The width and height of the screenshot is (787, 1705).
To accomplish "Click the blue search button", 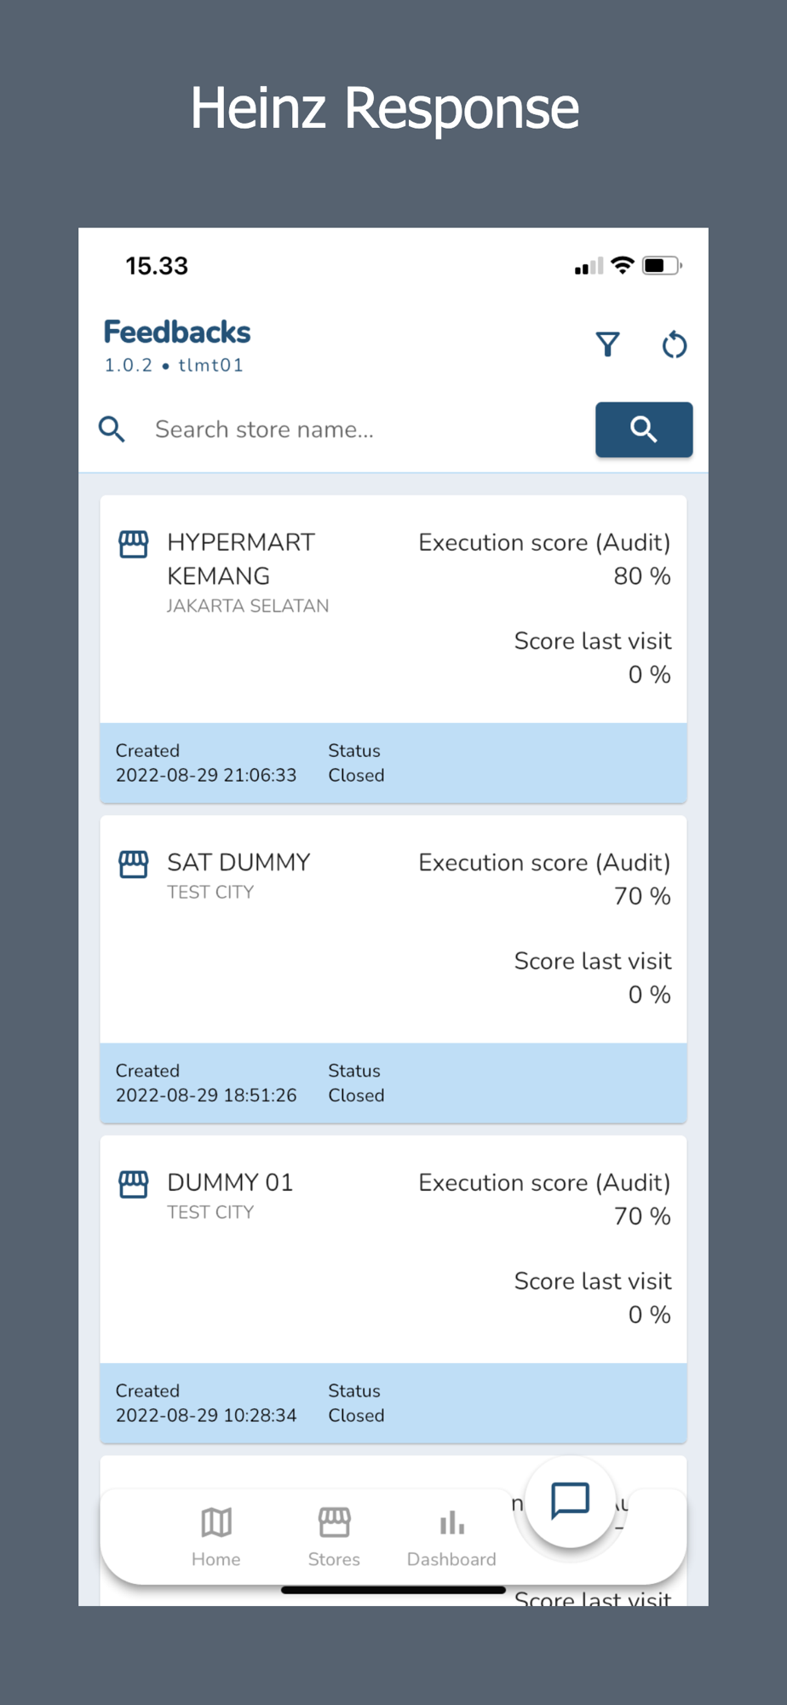I will (644, 430).
